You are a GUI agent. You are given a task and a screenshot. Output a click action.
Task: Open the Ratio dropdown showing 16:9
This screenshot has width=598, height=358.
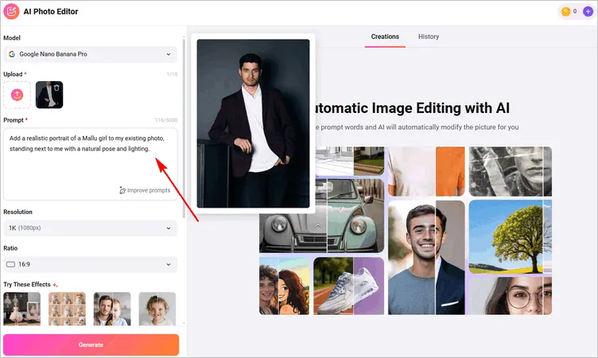[x=91, y=264]
